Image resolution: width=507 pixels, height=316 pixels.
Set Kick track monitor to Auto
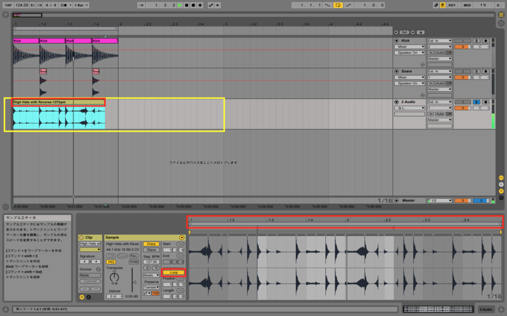point(439,53)
